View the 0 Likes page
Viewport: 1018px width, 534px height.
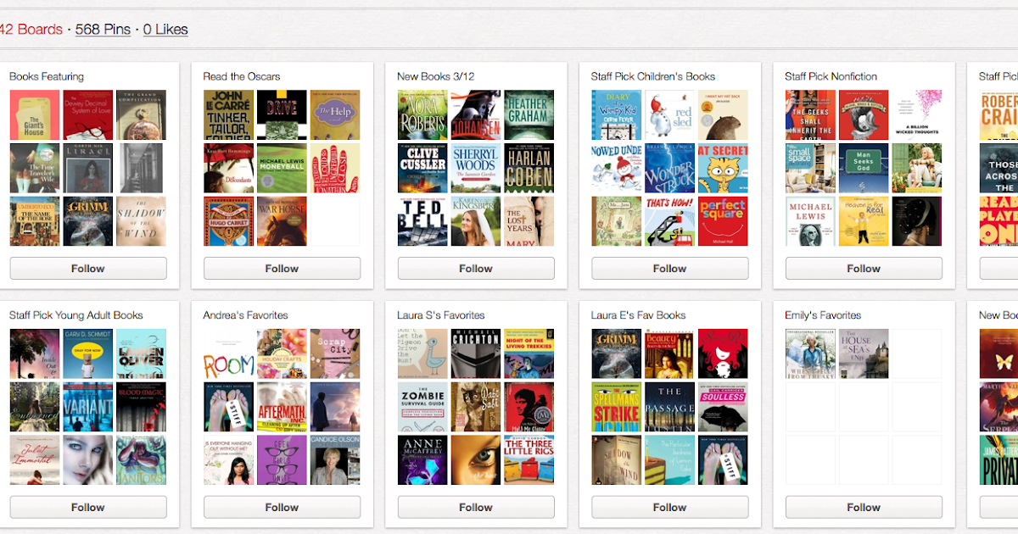(165, 29)
